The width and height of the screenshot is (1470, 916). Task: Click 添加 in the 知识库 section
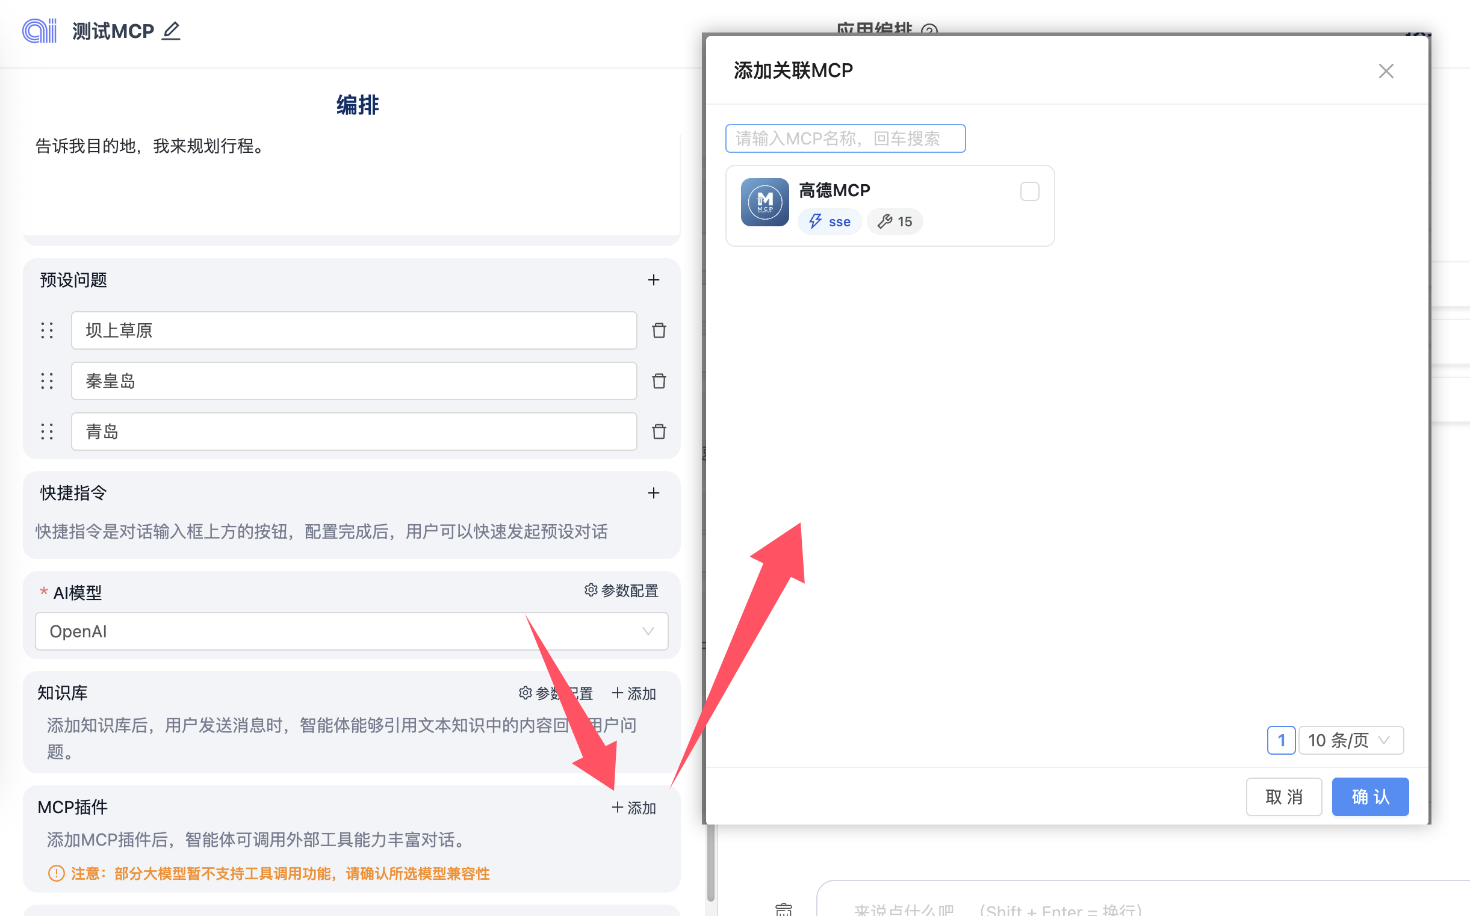(x=634, y=693)
